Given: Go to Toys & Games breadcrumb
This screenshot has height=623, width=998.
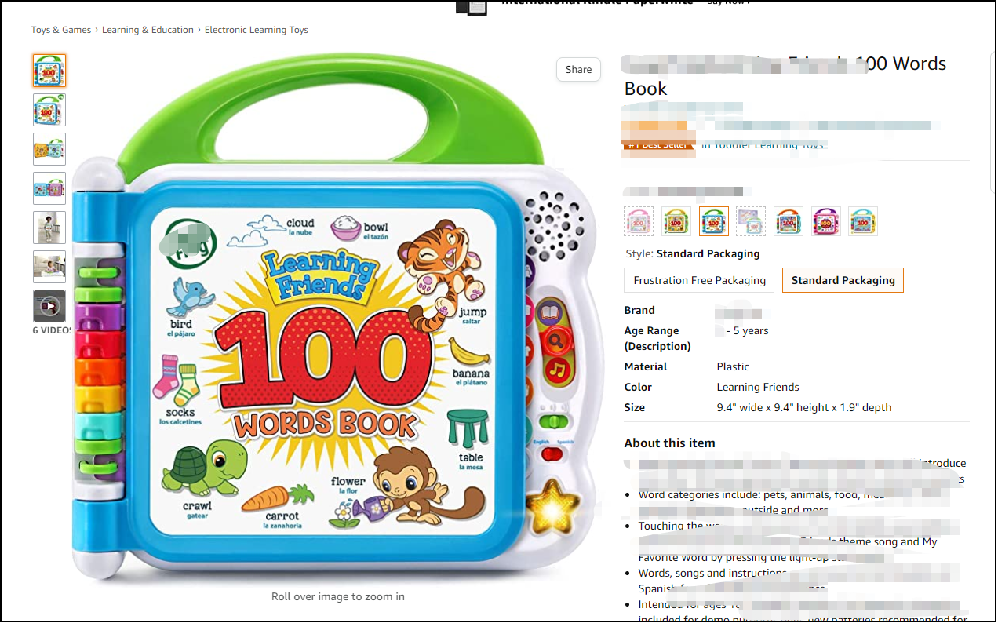Looking at the screenshot, I should click(x=61, y=30).
